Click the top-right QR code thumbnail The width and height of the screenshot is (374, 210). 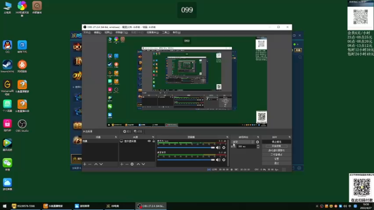tap(360, 17)
